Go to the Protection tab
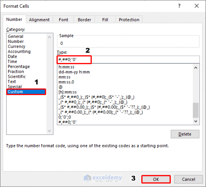206x187 pixels. point(129,20)
